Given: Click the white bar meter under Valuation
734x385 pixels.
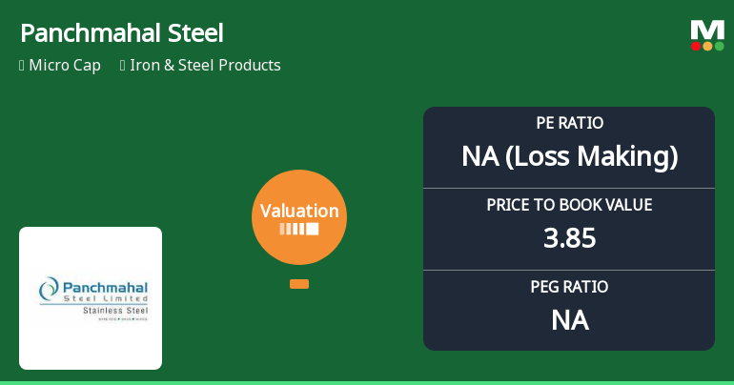Looking at the screenshot, I should [x=298, y=230].
